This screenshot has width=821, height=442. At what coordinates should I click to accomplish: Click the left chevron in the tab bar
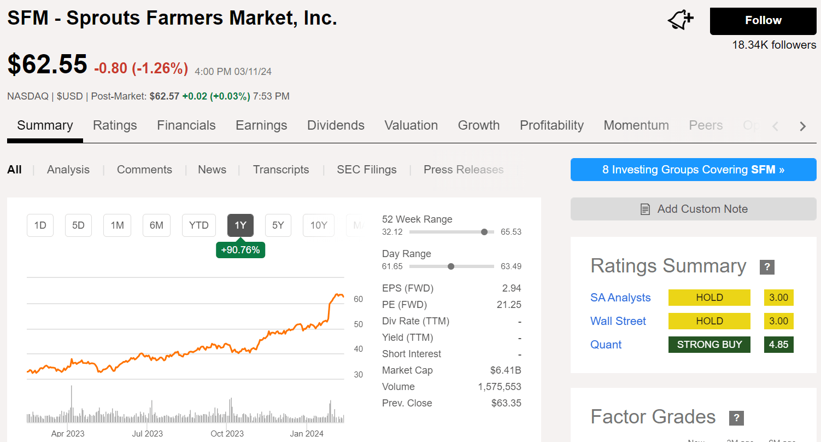pos(776,126)
